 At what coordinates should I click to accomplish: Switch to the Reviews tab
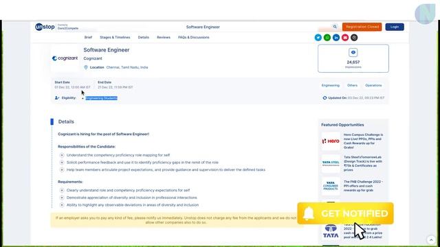tap(164, 37)
